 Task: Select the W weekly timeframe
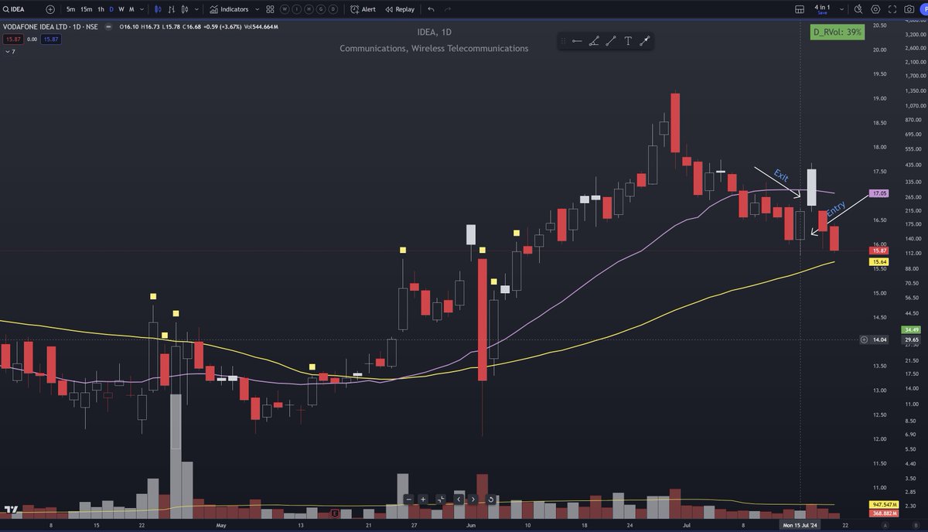point(121,9)
